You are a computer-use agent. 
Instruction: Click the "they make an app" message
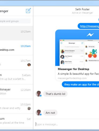pyautogui.click(x=81, y=84)
